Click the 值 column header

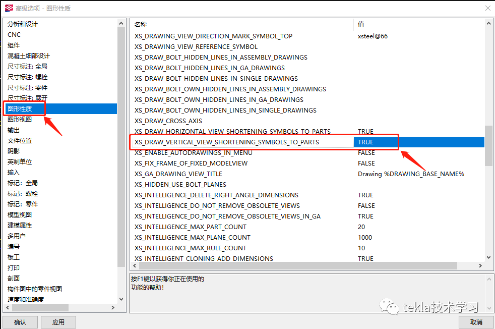click(x=361, y=24)
